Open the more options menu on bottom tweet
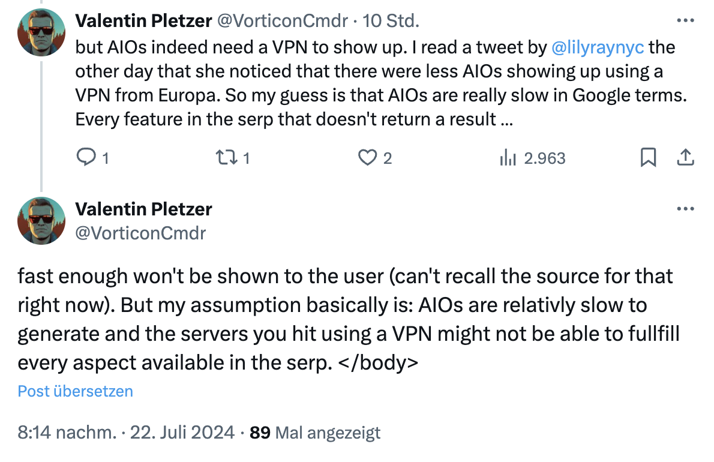 point(685,208)
